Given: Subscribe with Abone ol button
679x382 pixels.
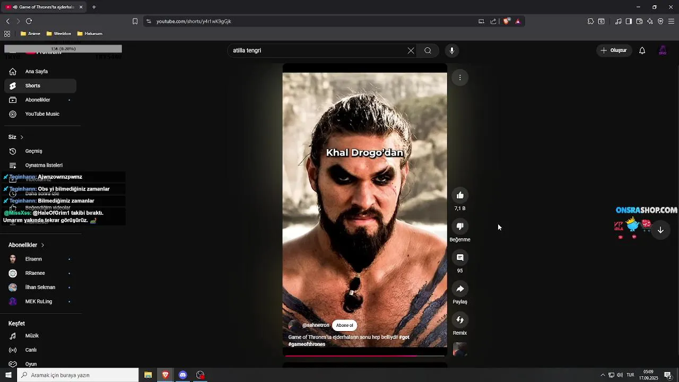Looking at the screenshot, I should point(344,325).
